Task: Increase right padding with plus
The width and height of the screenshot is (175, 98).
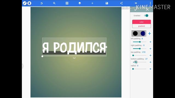Action: pyautogui.click(x=150, y=49)
